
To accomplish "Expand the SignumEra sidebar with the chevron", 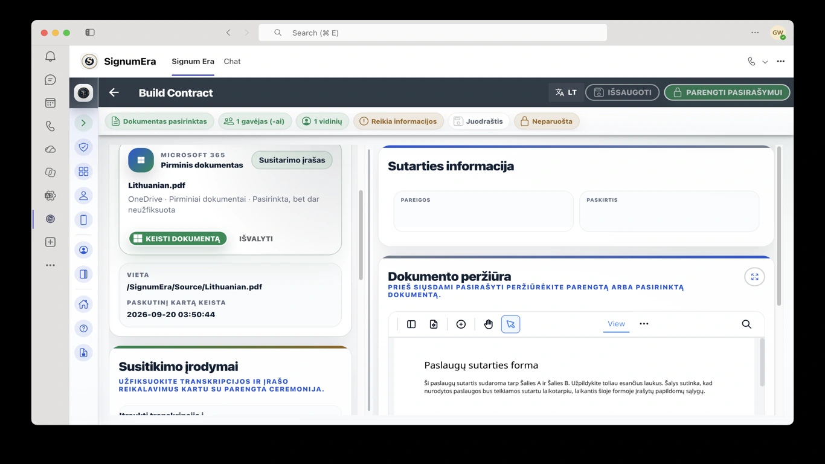I will coord(83,123).
